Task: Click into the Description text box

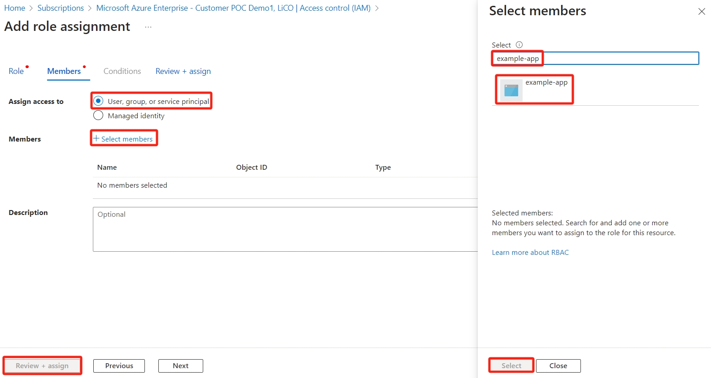Action: point(285,229)
